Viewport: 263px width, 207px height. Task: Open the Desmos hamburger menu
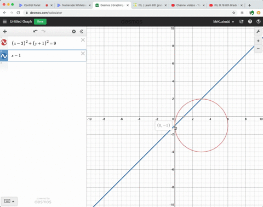pyautogui.click(x=4, y=21)
